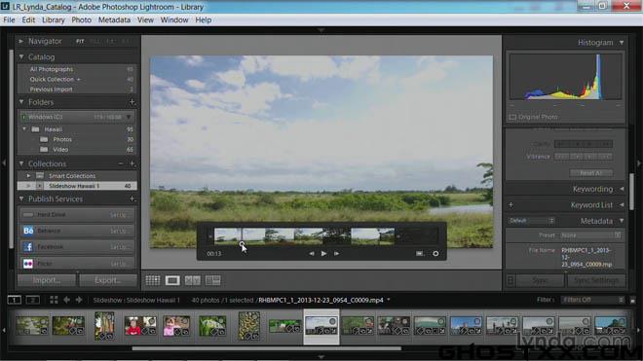Play the video clip

[324, 254]
